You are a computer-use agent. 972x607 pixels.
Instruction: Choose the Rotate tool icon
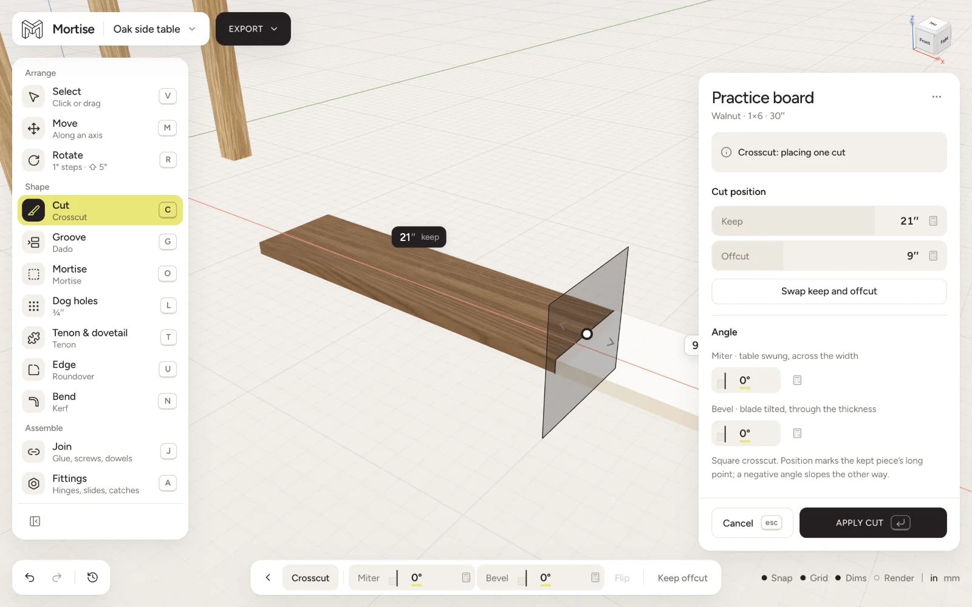click(x=34, y=160)
